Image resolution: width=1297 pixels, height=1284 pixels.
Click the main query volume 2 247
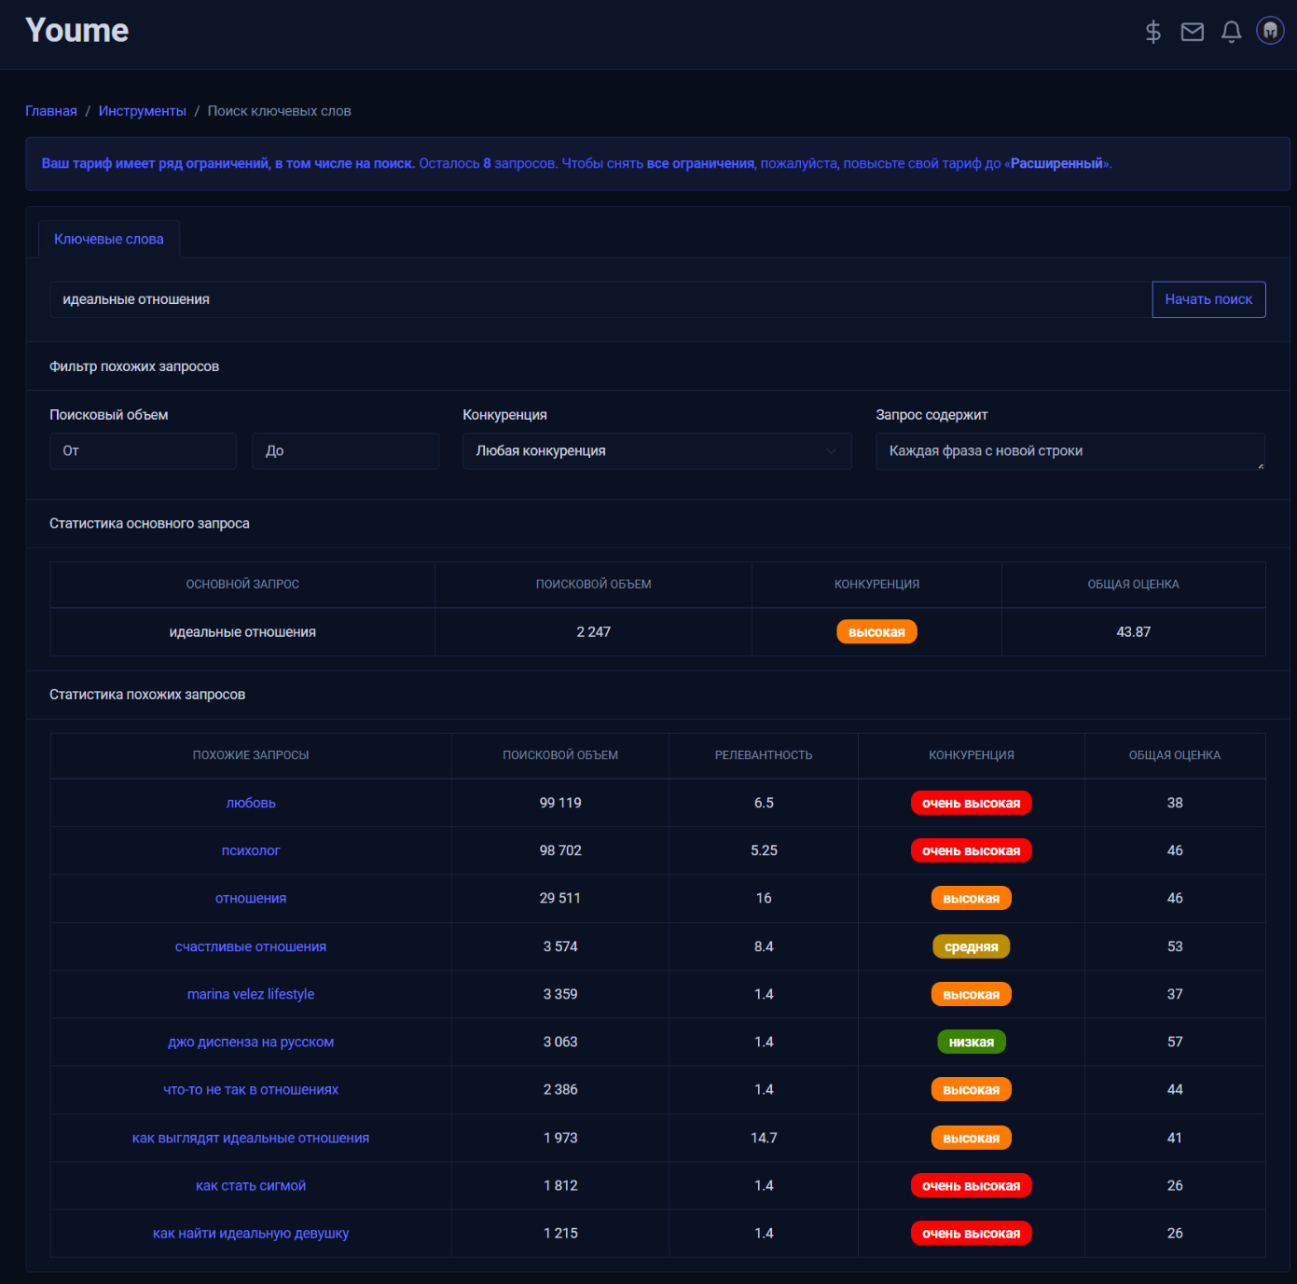click(x=594, y=632)
